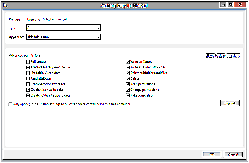Viewport: 249px width, 163px height.
Task: Enable Read attributes checkbox
Action: tap(28, 78)
